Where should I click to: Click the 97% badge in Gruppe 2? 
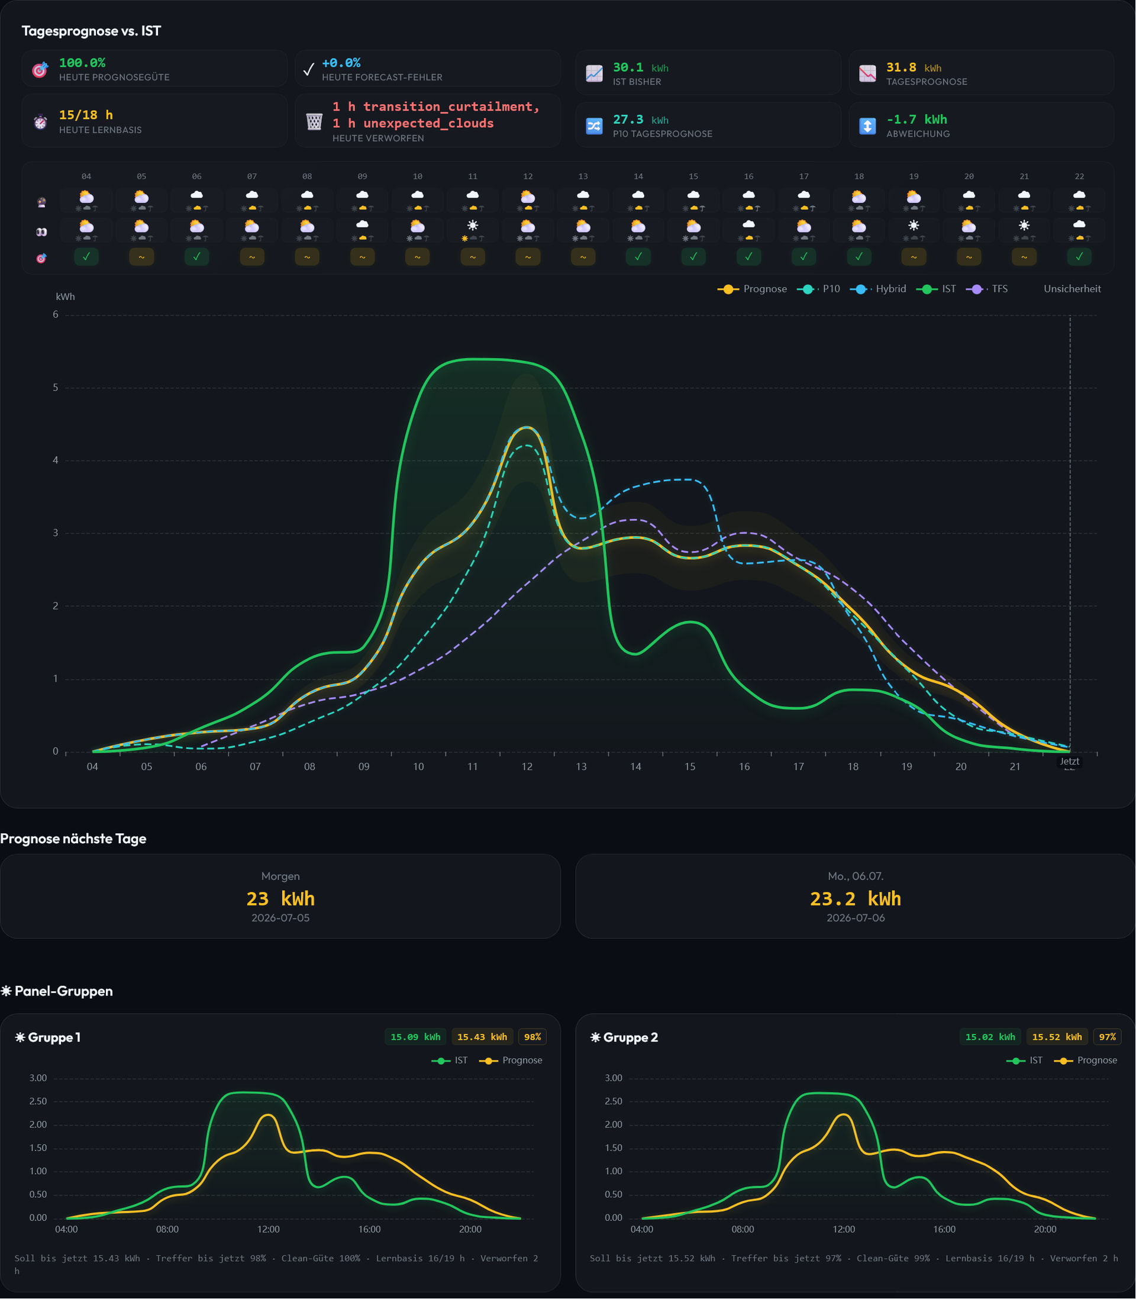tap(1108, 1037)
